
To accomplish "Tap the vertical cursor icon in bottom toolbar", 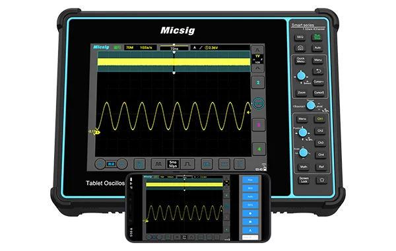I will pyautogui.click(x=240, y=164).
